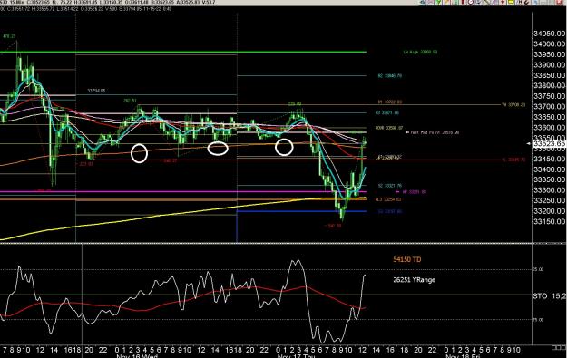
Task: Select the Yest Mid Point level label
Action: click(x=433, y=132)
